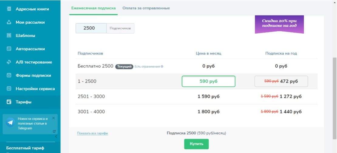The image size is (337, 153).
Task: Collapse the sidebar with the chevron arrow
Action: pos(56,137)
